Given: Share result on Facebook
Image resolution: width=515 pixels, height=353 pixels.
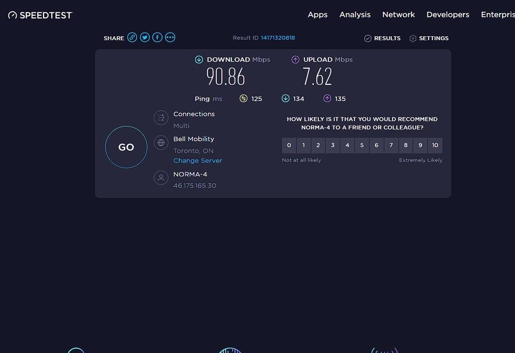Looking at the screenshot, I should click(x=157, y=37).
